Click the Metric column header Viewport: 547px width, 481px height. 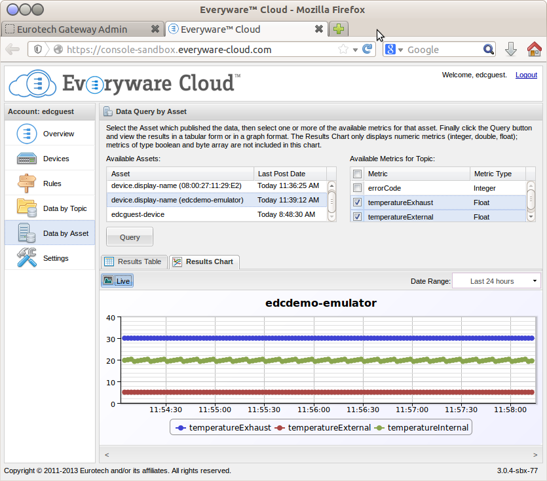click(417, 174)
